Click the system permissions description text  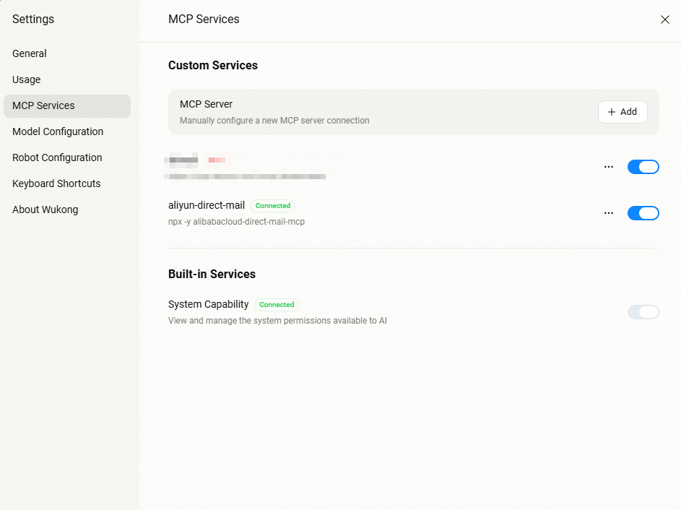click(x=277, y=321)
